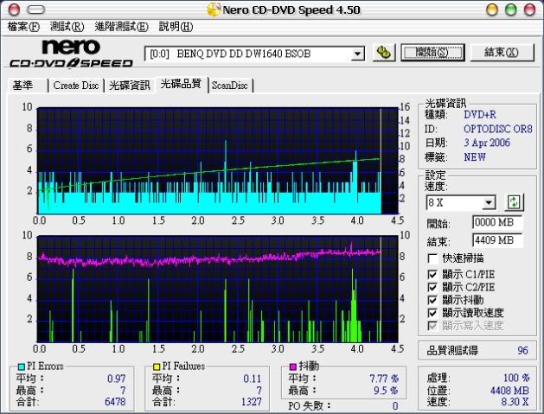
Task: Click the upper PI Errors graph
Action: click(x=218, y=161)
